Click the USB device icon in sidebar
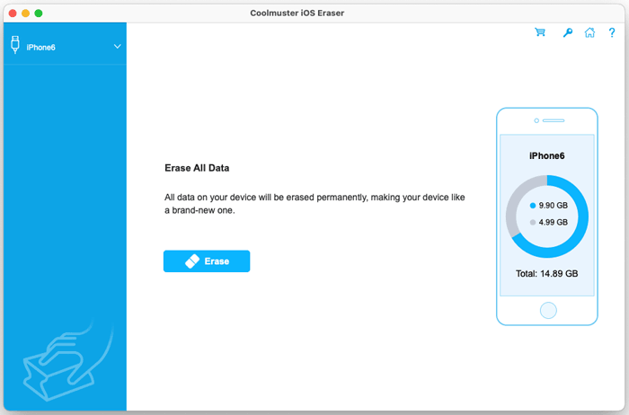This screenshot has height=415, width=629. [15, 46]
